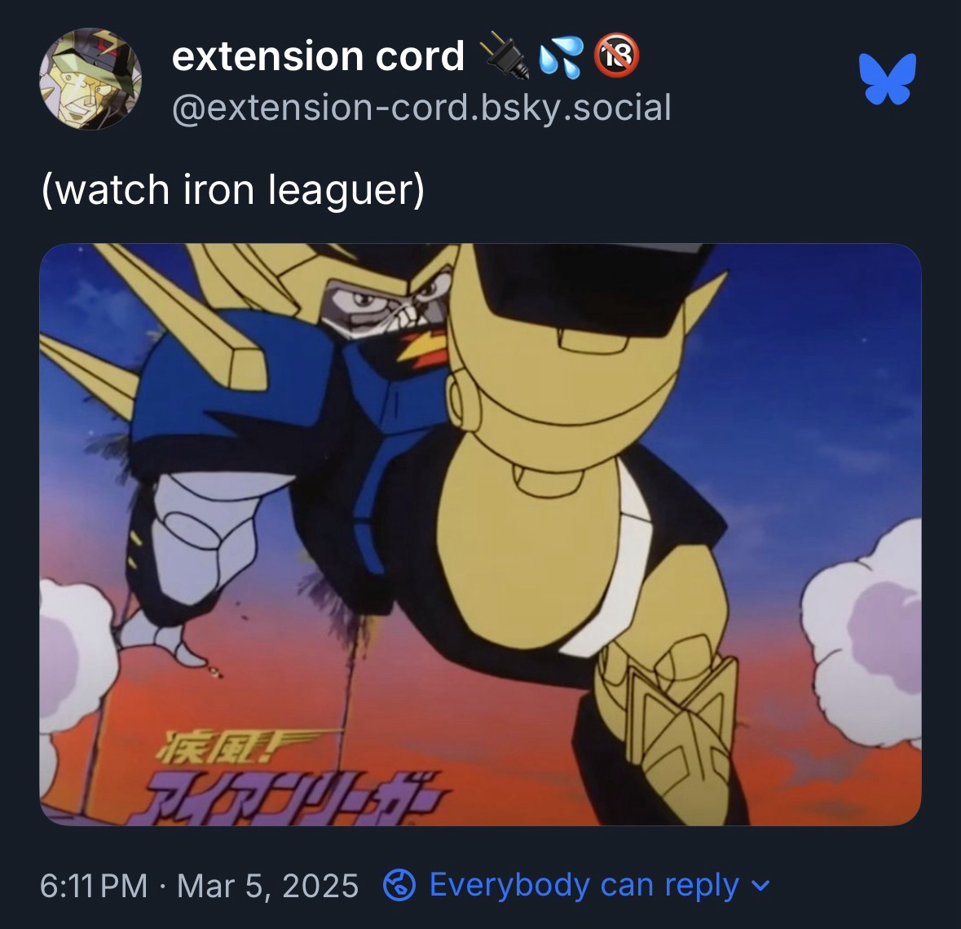Click the no-under-18 emoji in display name
The height and width of the screenshot is (929, 961).
tap(616, 55)
